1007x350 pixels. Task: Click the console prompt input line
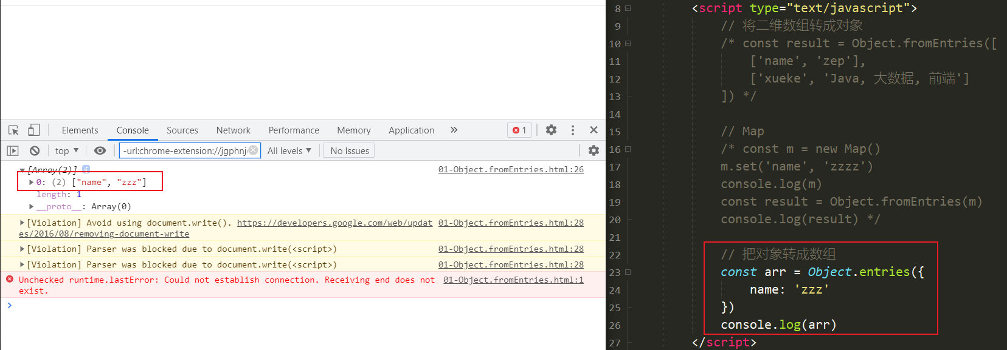click(x=304, y=305)
